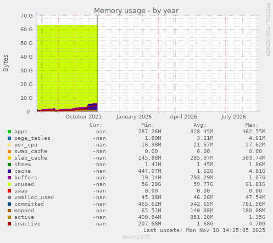The height and width of the screenshot is (243, 273).
Task: Click the July 2026 axis label
Action: (x=233, y=117)
